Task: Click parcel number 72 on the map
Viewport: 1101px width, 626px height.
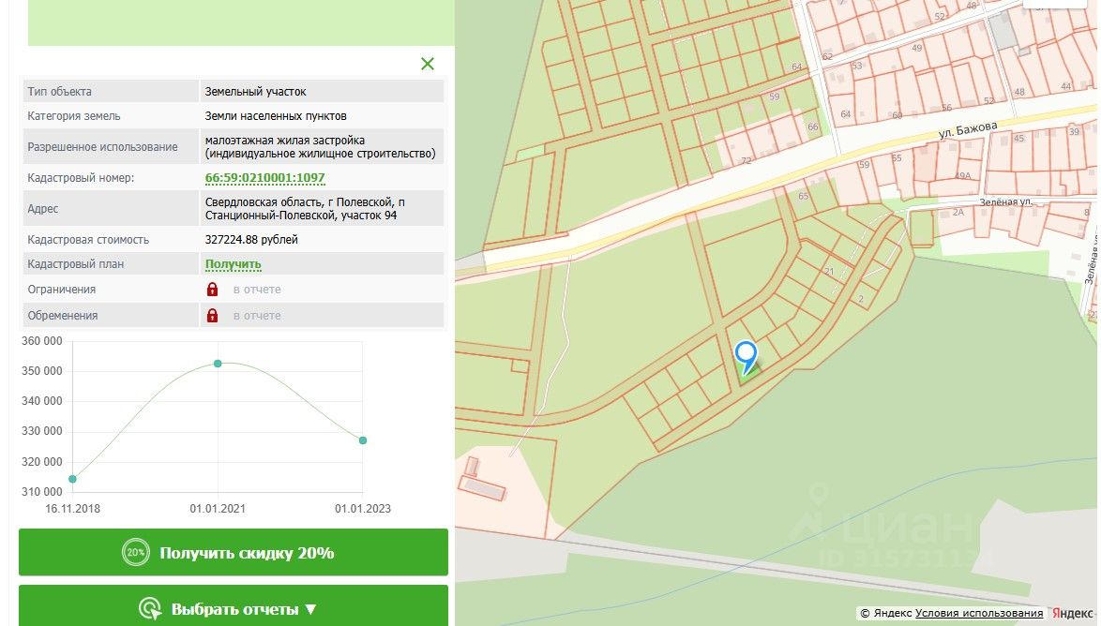Action: pos(747,162)
